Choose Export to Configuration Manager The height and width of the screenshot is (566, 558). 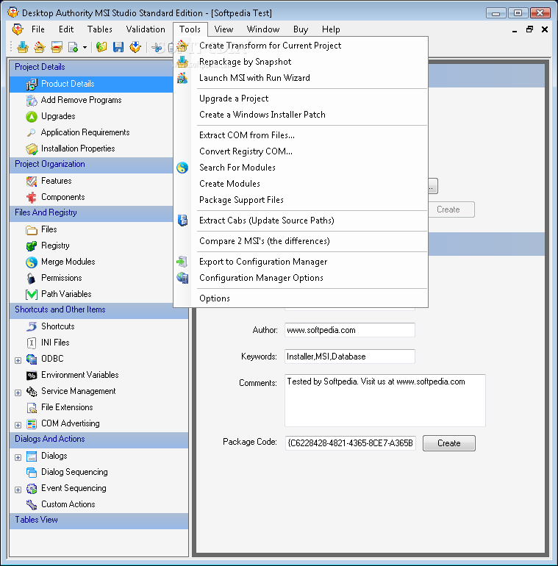(x=301, y=262)
